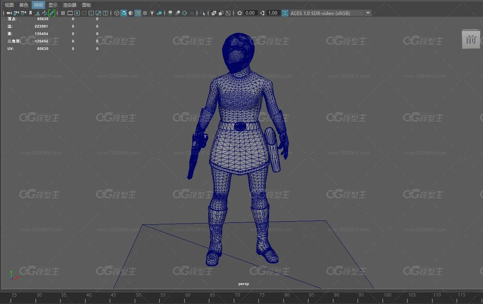Open the 显示 menu
The image size is (483, 304).
(x=53, y=5)
